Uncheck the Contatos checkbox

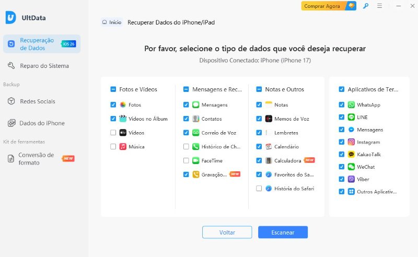coord(186,119)
